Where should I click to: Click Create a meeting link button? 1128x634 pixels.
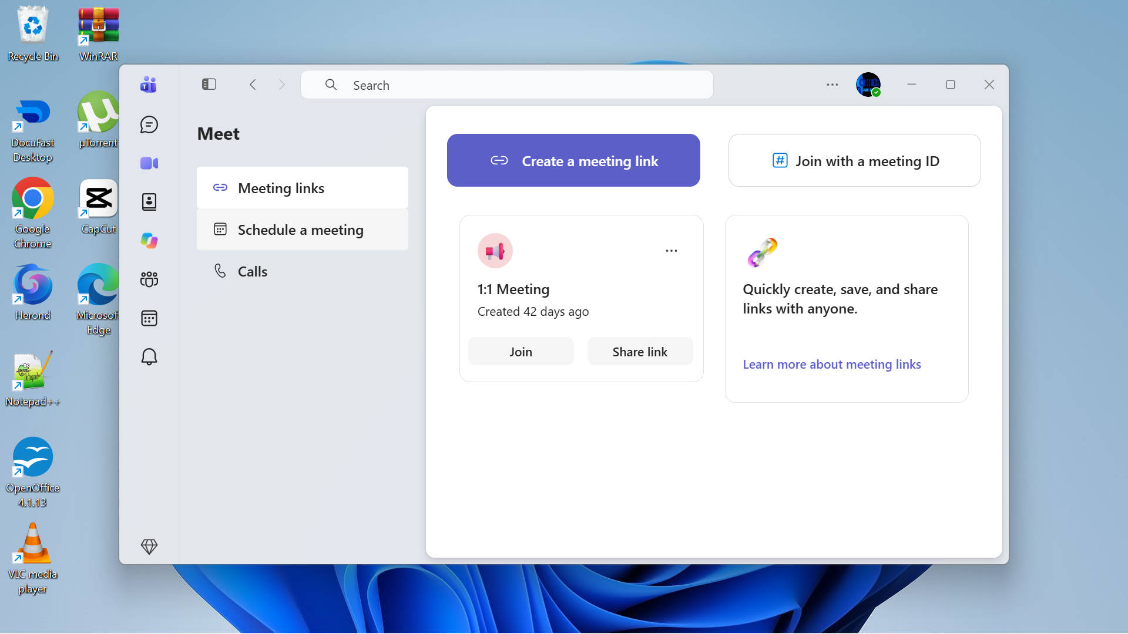tap(573, 160)
